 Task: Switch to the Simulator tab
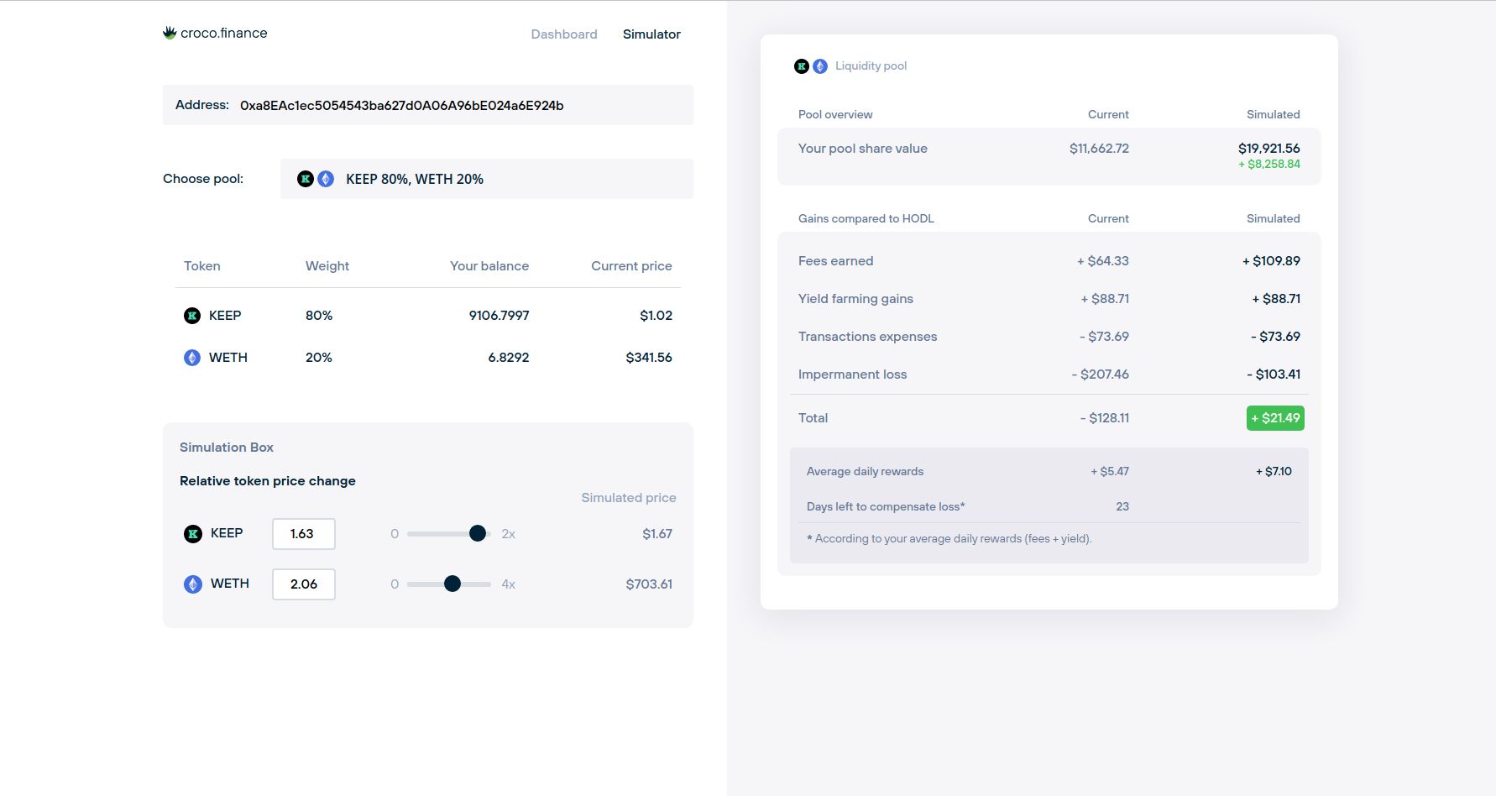click(651, 34)
